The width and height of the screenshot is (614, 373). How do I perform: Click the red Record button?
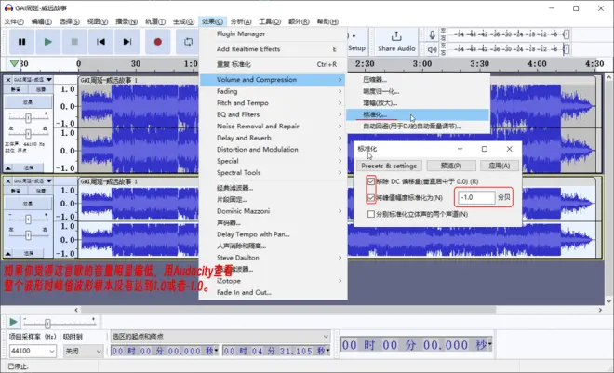coord(158,42)
